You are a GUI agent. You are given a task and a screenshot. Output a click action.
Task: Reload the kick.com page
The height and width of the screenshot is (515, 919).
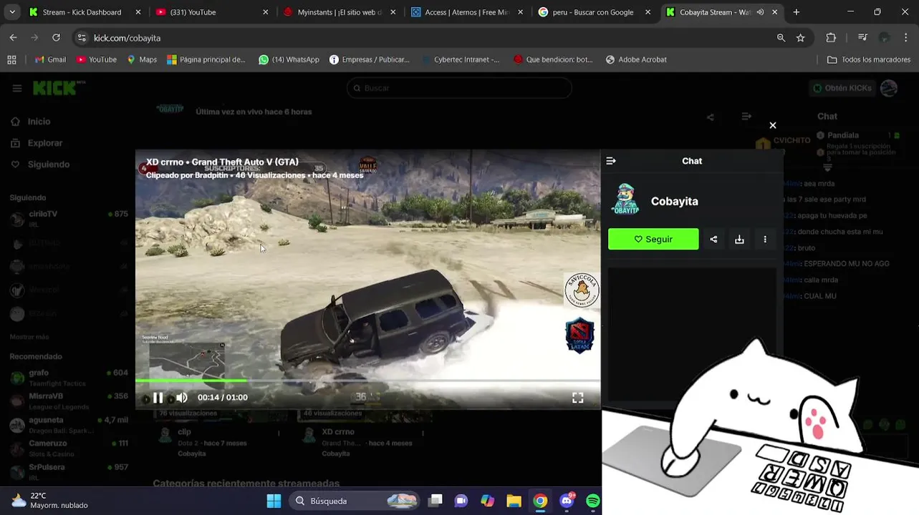click(x=56, y=38)
